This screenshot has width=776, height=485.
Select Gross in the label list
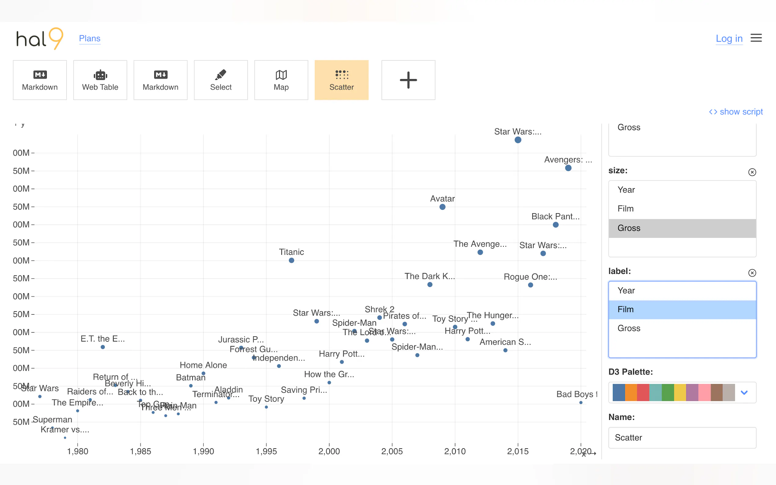click(x=629, y=328)
